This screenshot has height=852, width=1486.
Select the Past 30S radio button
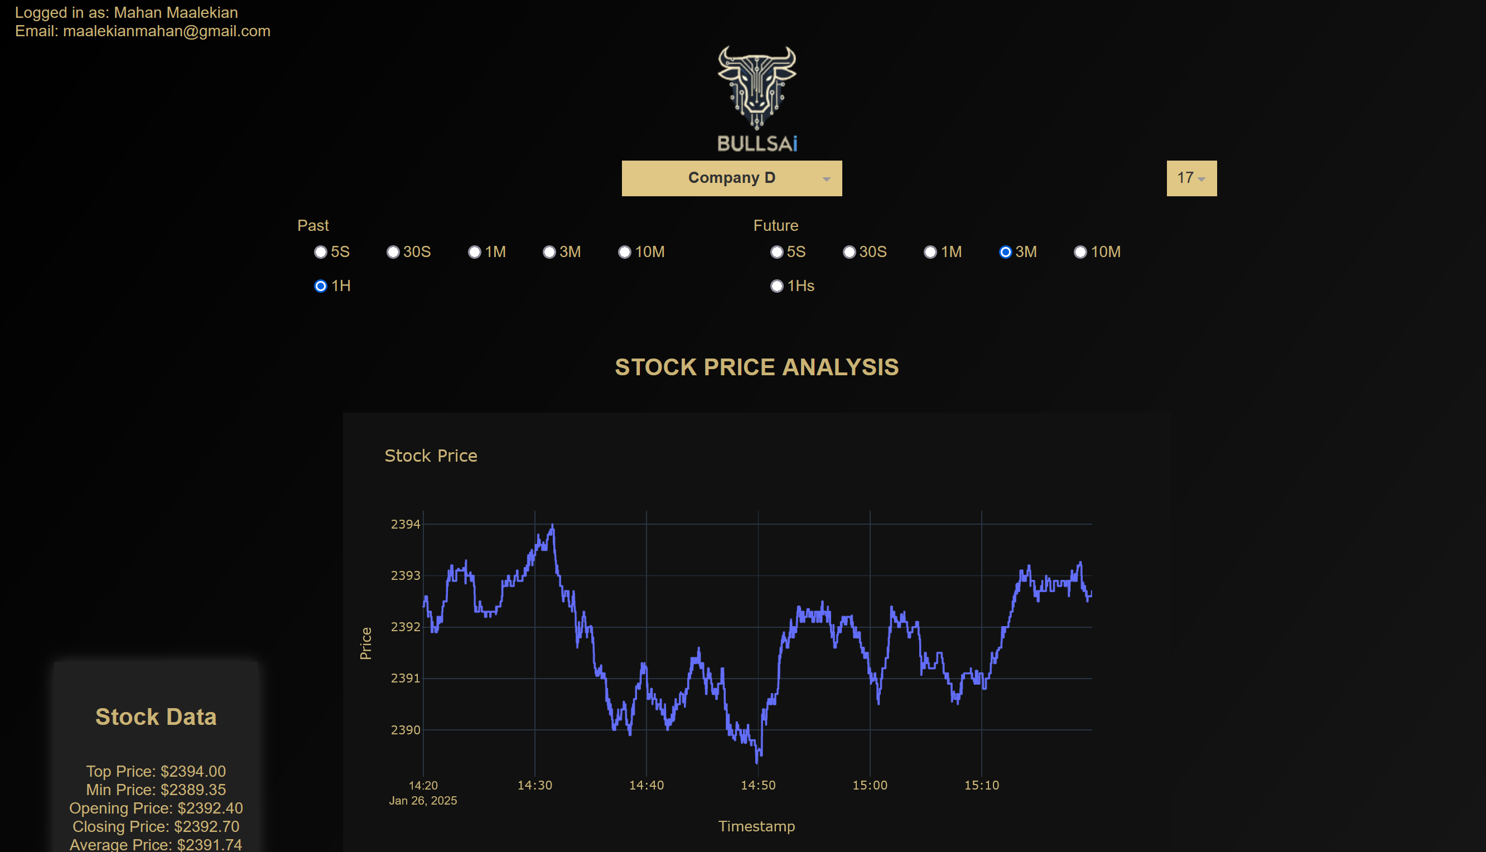[393, 251]
